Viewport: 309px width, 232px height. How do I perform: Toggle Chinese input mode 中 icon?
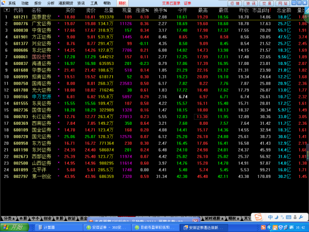coord(270,218)
